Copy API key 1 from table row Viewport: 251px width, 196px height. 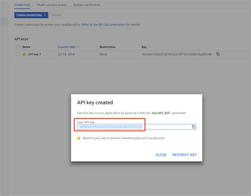218,54
